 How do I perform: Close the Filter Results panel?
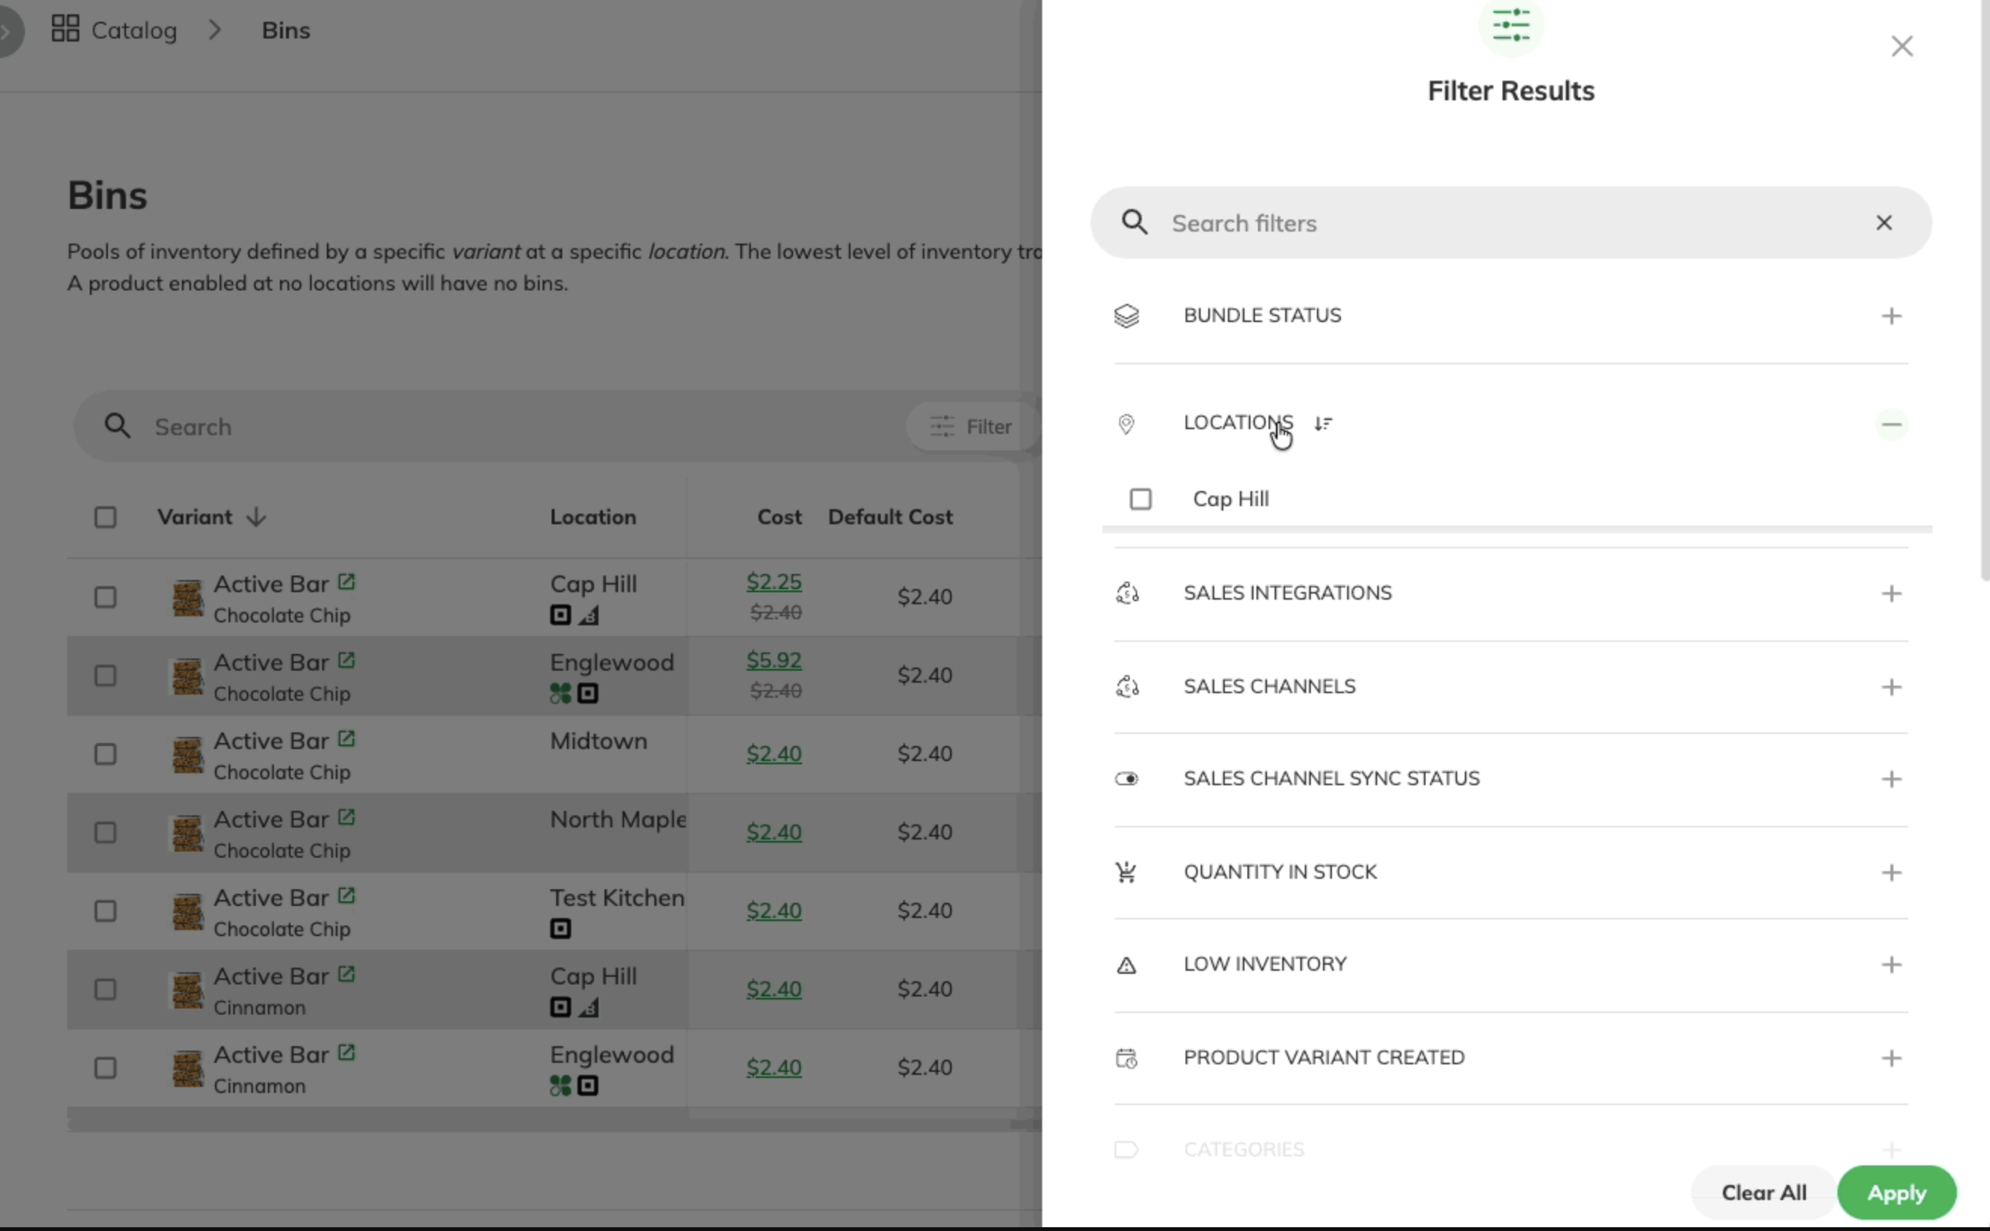coord(1901,47)
